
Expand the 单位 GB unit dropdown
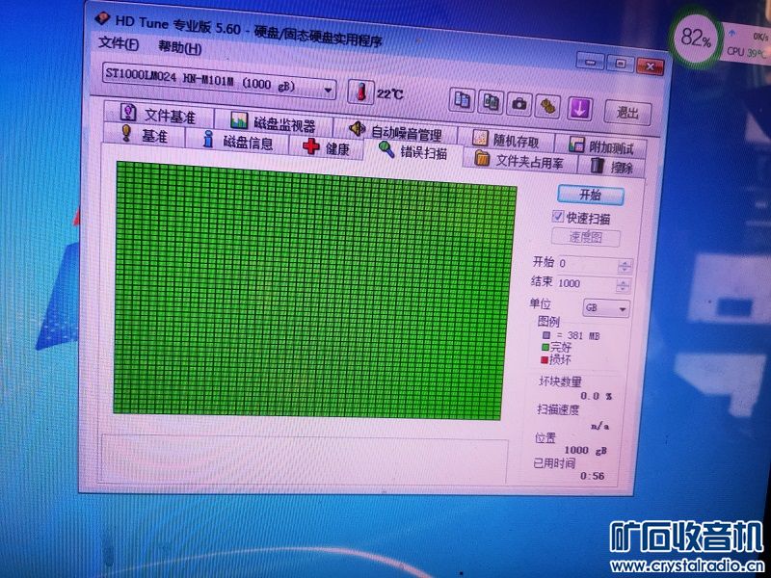click(x=606, y=308)
